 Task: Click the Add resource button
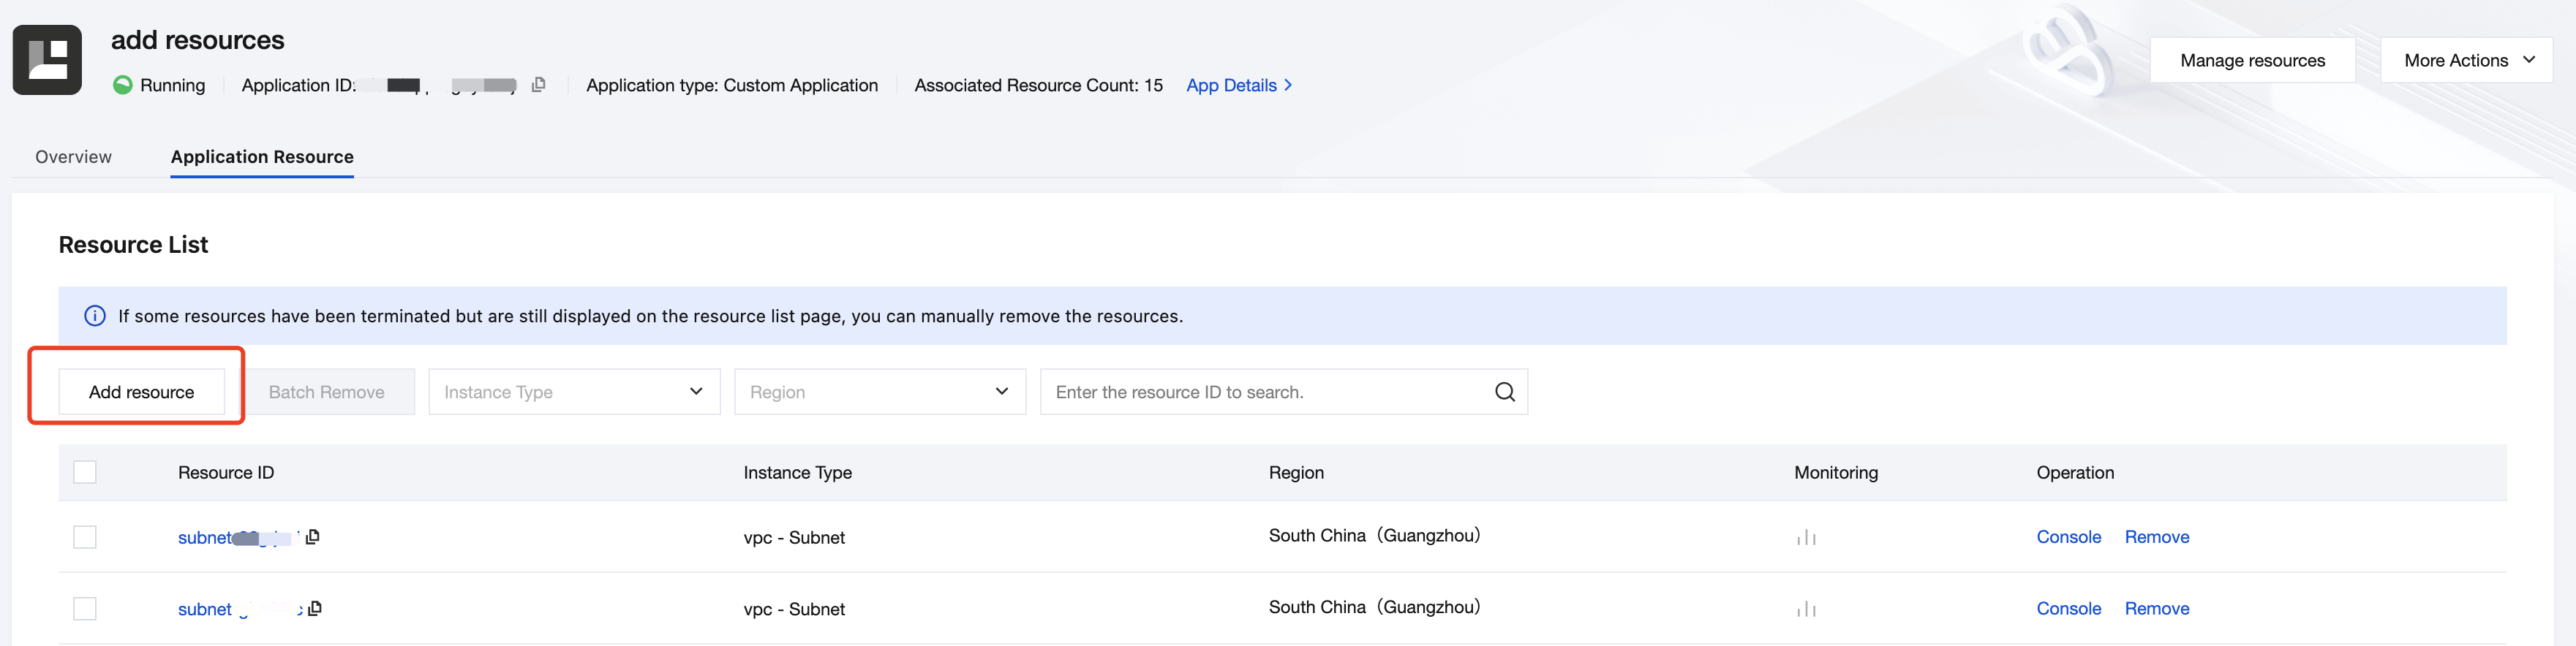coord(141,392)
